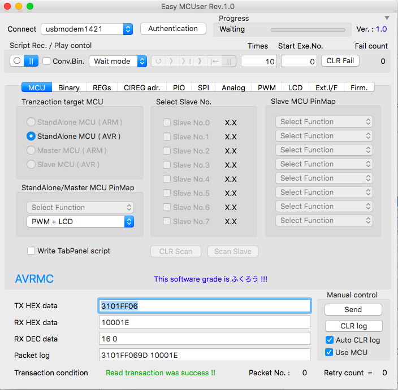Click the single step play arrow icon

point(172,62)
